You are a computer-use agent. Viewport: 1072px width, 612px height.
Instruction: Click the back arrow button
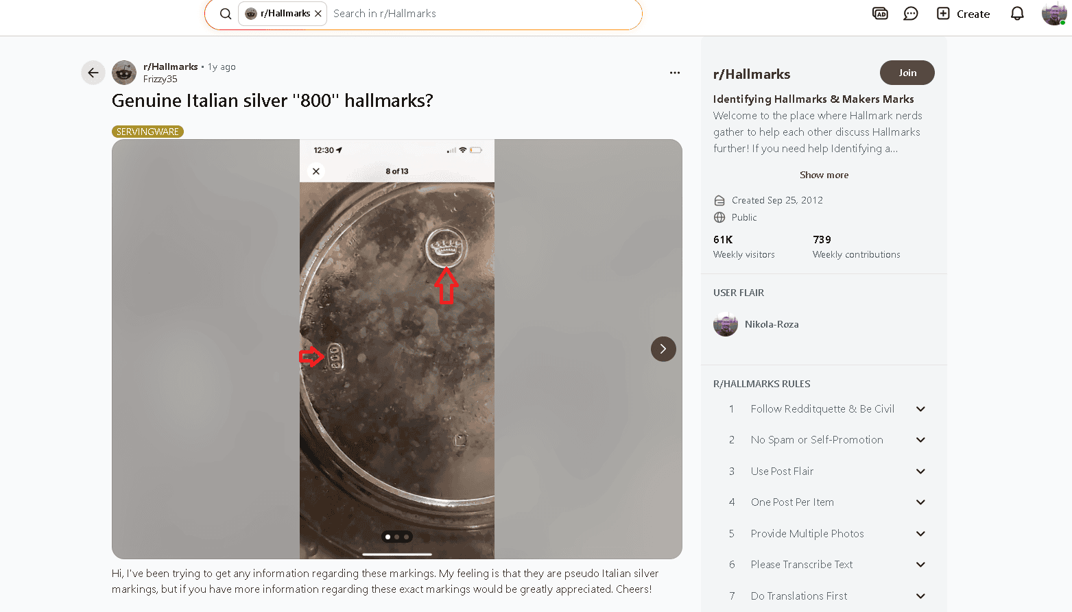point(93,73)
